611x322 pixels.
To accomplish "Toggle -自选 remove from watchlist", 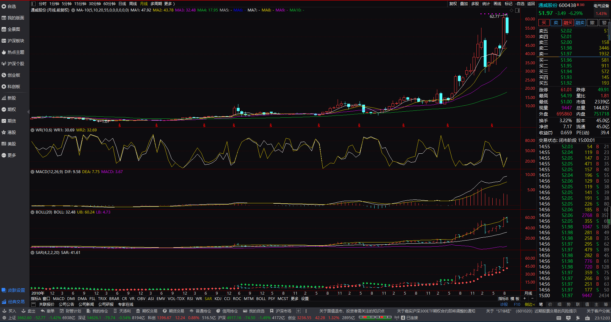I will (x=520, y=4).
